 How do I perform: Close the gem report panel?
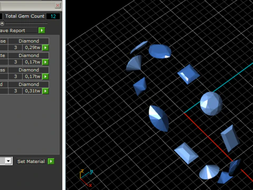click(57, 6)
